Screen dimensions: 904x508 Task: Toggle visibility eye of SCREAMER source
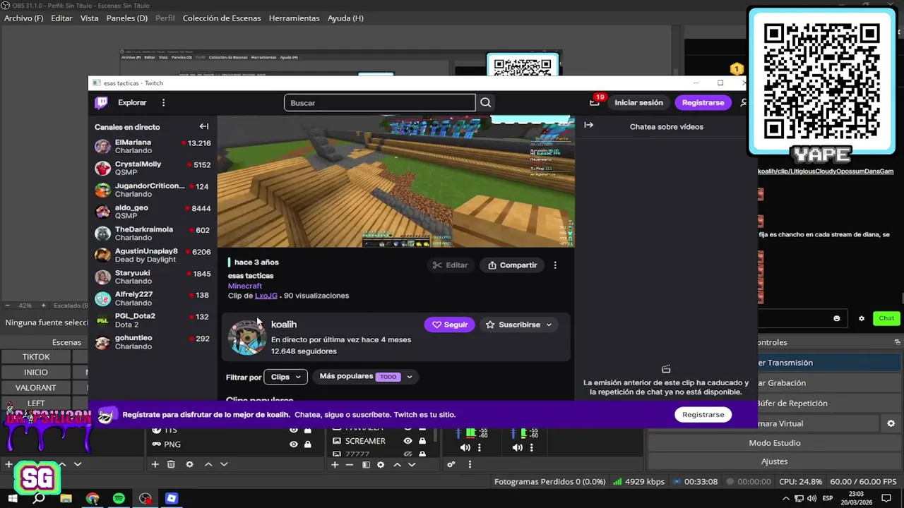coord(408,441)
